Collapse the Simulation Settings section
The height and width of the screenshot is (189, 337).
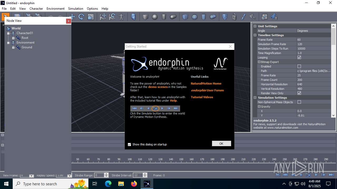255,98
